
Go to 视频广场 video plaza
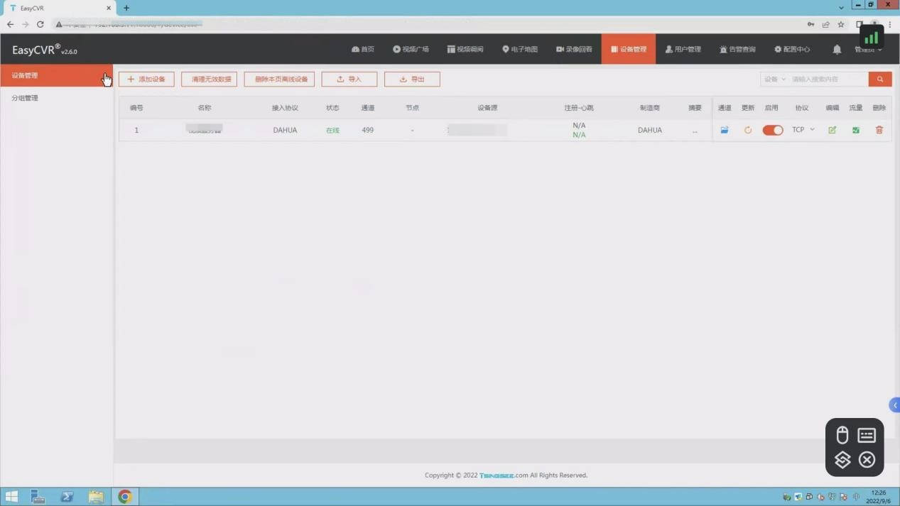pos(411,49)
